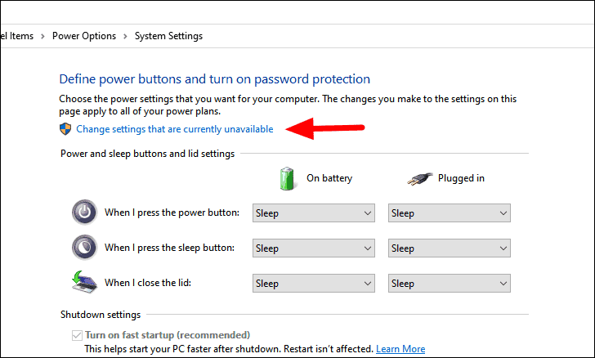Open power button On battery dropdown
595x358 pixels.
(x=314, y=213)
